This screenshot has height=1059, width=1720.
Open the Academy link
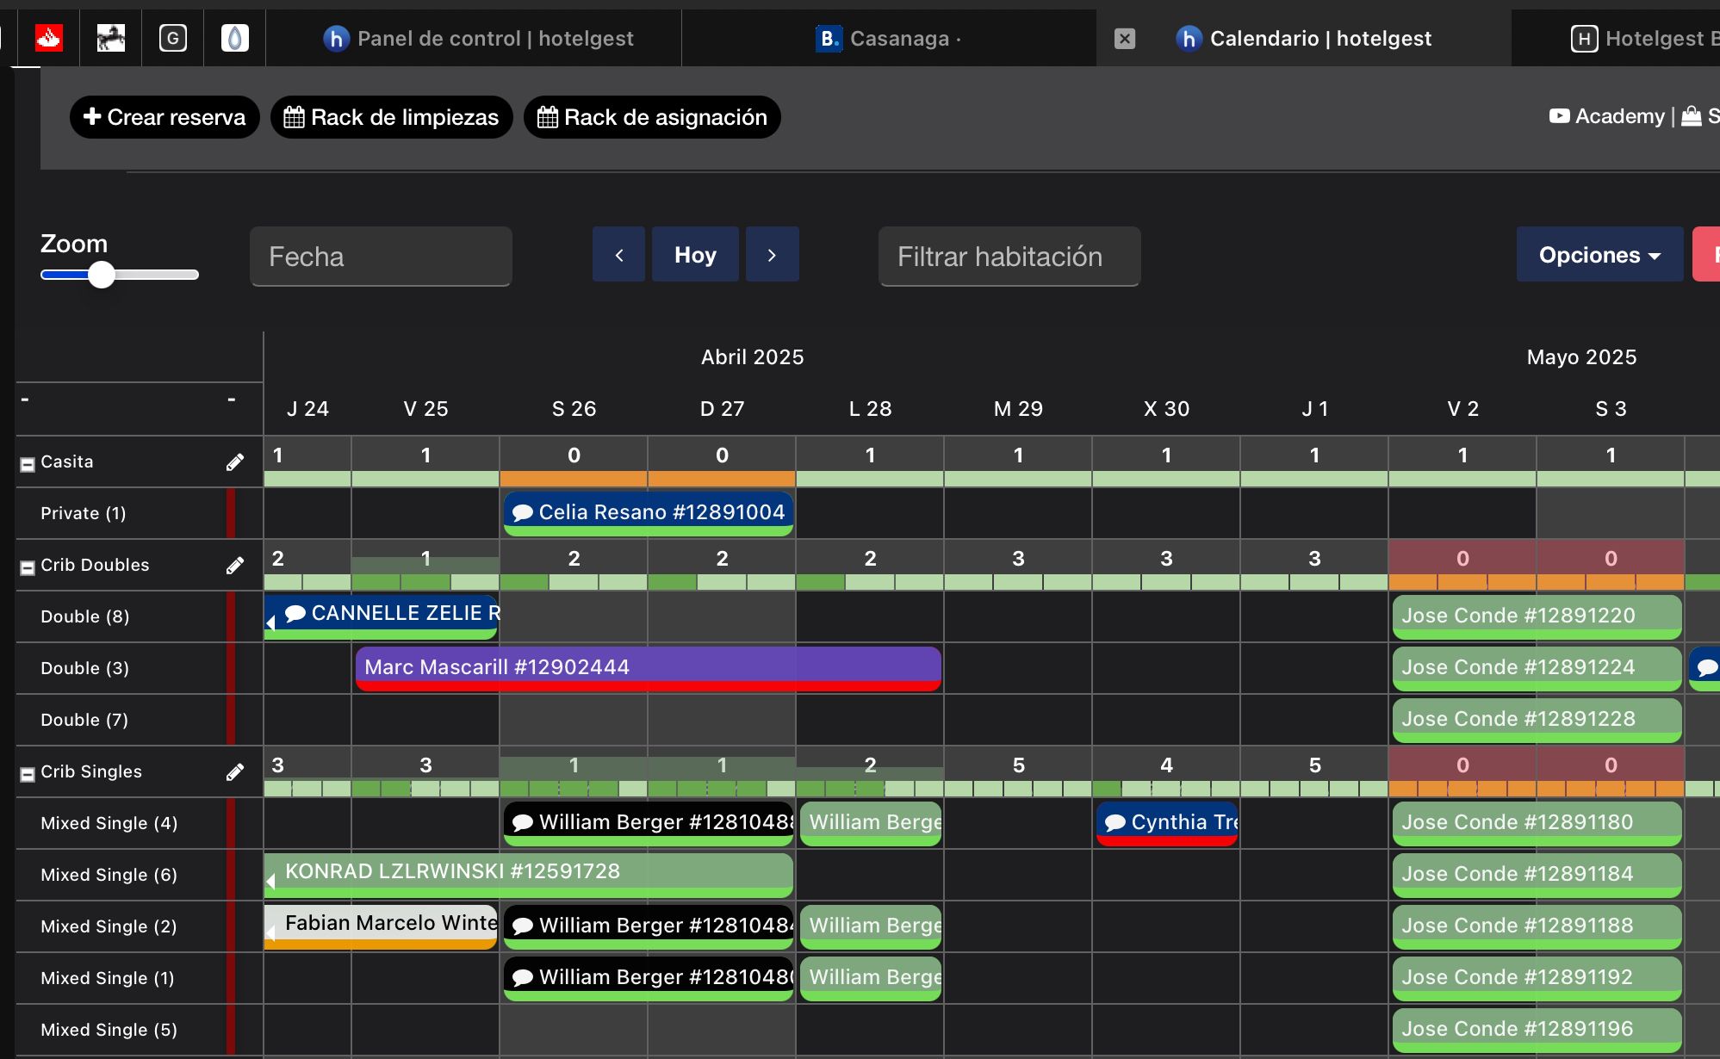point(1607,116)
